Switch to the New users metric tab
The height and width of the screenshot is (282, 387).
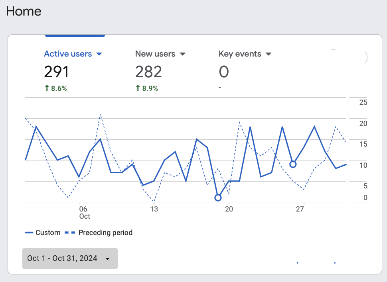point(155,54)
